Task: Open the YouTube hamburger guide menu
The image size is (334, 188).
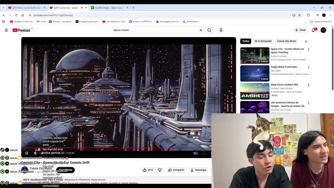Action: (6, 30)
